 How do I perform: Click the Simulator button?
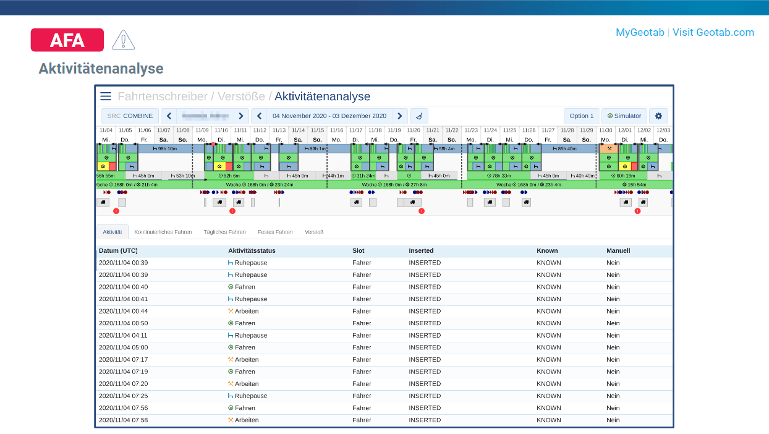tap(624, 116)
